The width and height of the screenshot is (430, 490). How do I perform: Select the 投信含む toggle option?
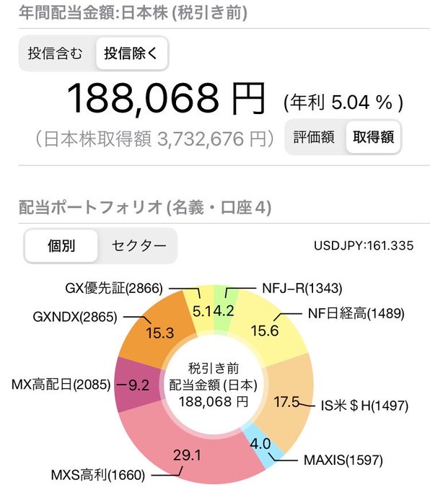click(x=56, y=53)
